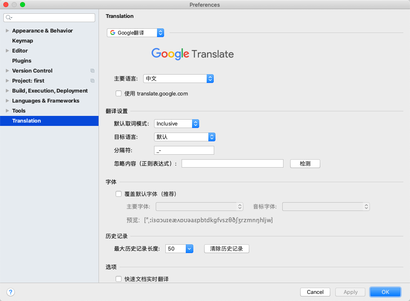Click the Cancel button
This screenshot has height=301, width=410.
(x=315, y=292)
